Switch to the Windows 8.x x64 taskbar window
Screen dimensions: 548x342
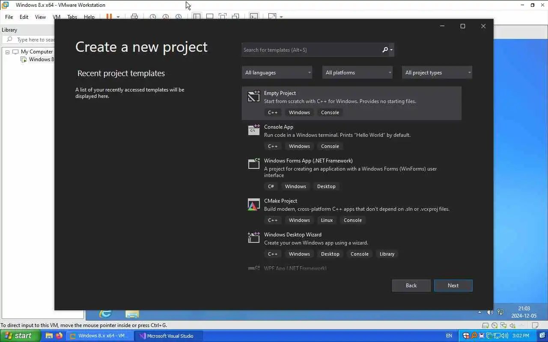click(x=100, y=336)
